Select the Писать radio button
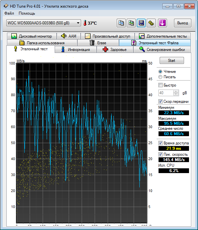The height and width of the screenshot is (230, 198). (160, 77)
